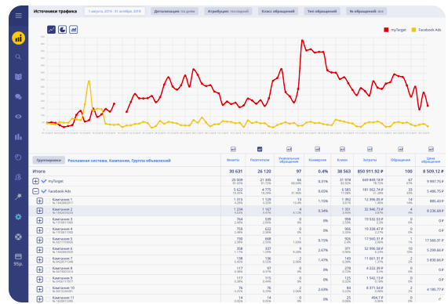Click the yellow analytics logo icon
448x304 pixels.
[x=19, y=38]
